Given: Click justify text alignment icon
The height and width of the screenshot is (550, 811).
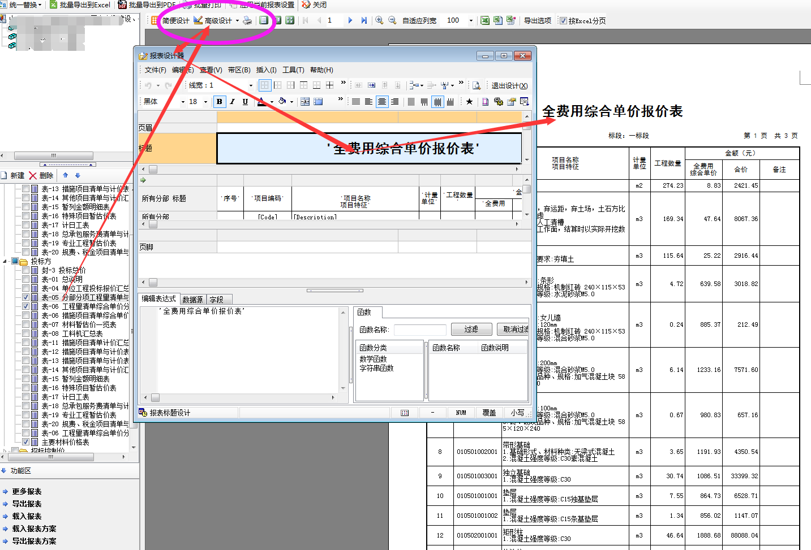Looking at the screenshot, I should coord(356,102).
